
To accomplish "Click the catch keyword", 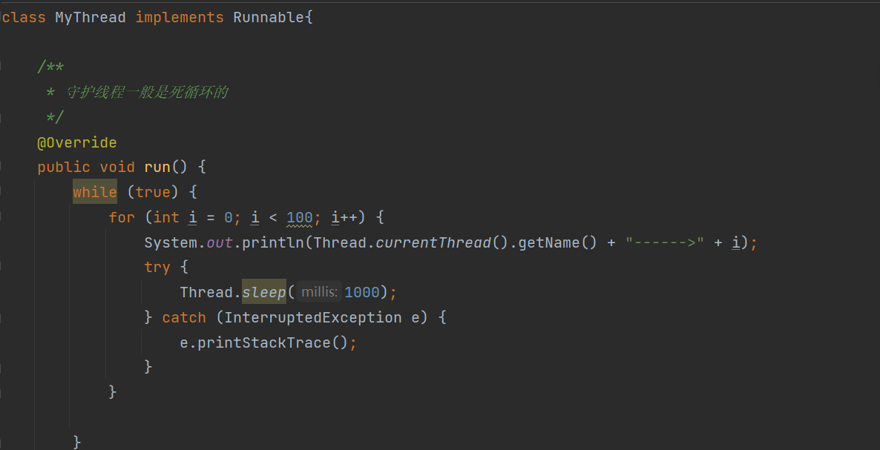I will 184,318.
